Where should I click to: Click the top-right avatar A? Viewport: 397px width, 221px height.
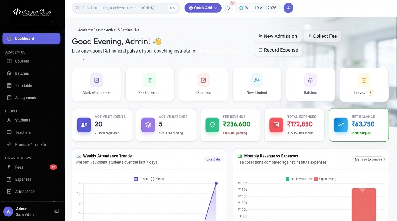(288, 8)
